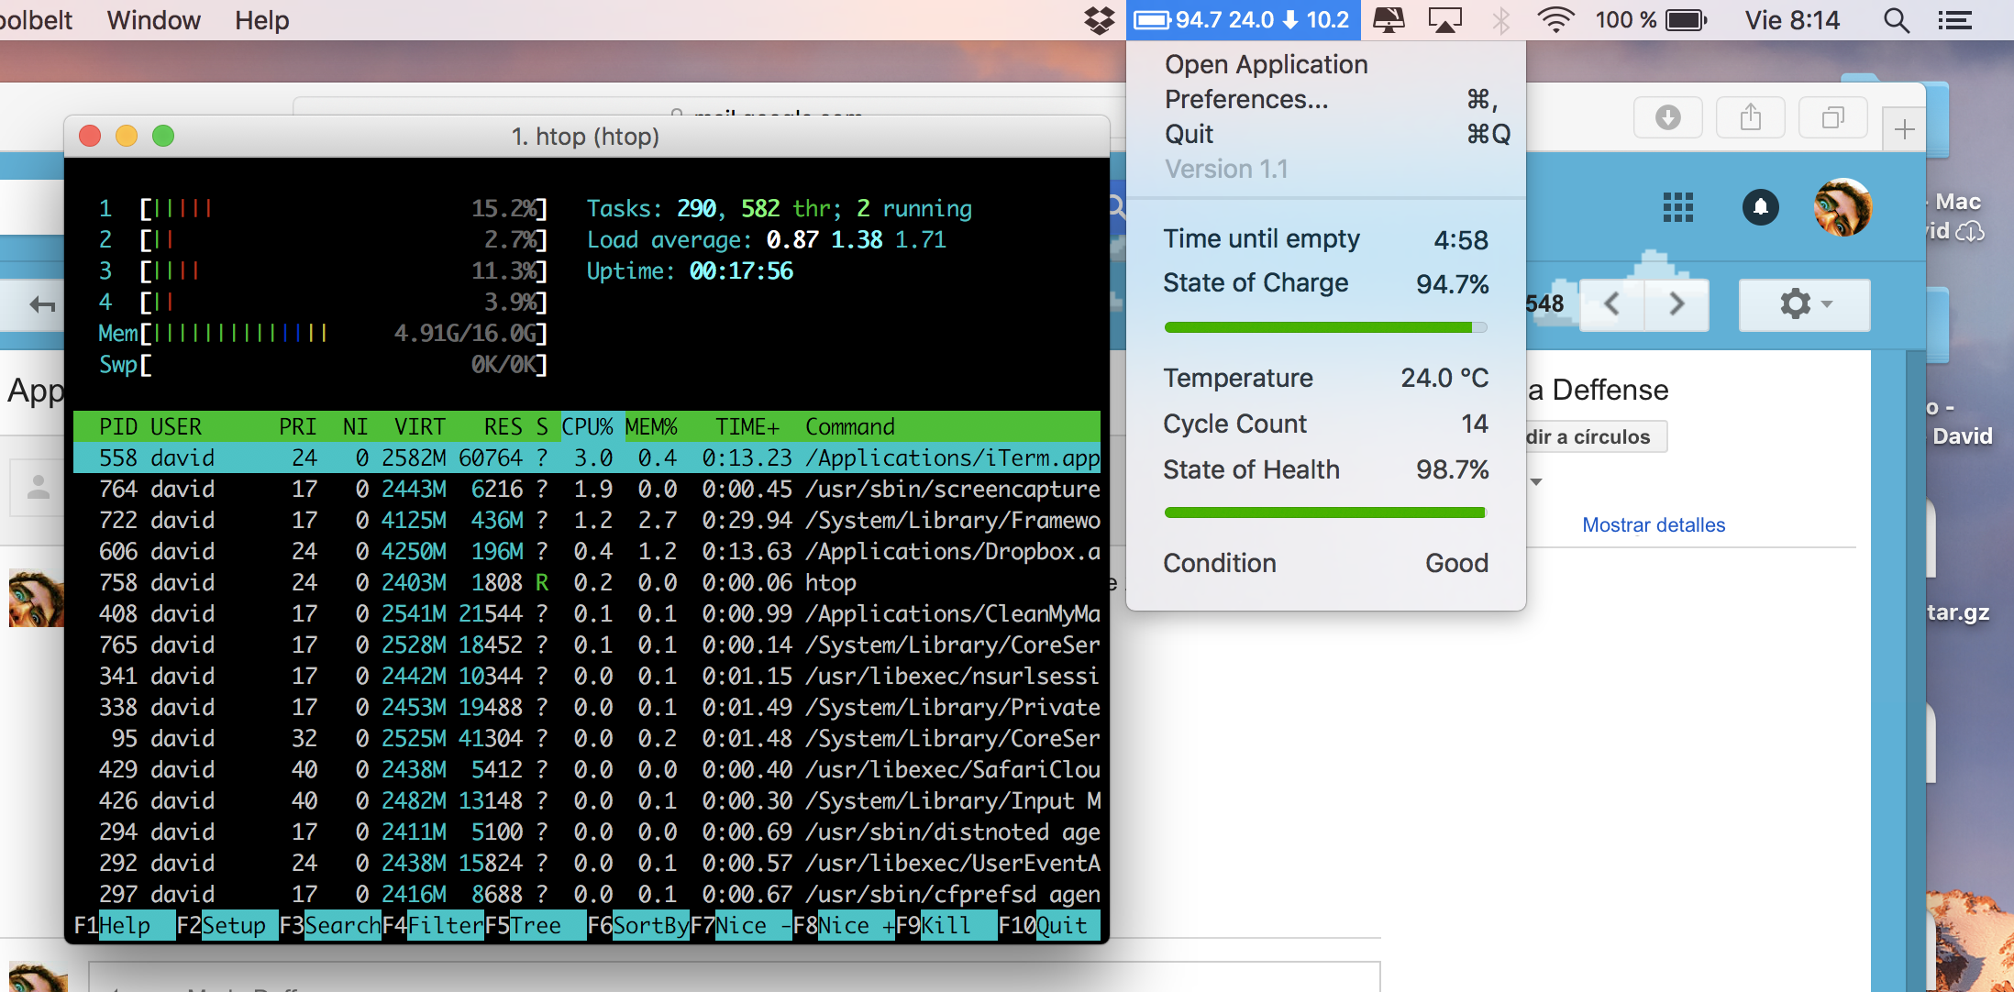
Task: Click Safari show tabs overview button
Action: 1833,117
